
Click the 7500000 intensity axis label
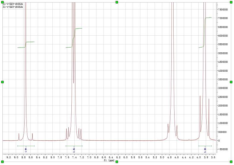223,10
